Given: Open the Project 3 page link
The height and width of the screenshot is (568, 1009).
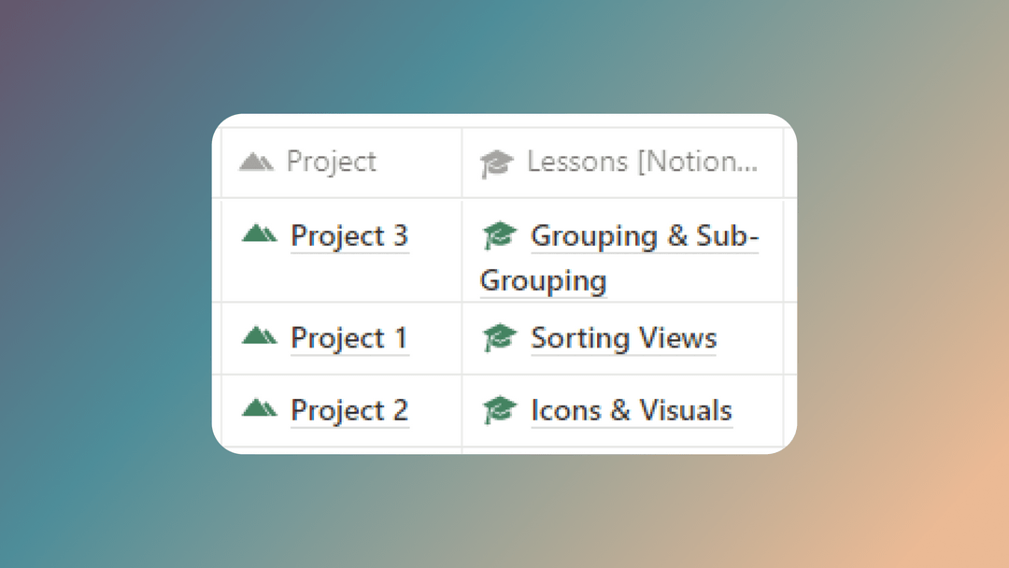Looking at the screenshot, I should (349, 235).
